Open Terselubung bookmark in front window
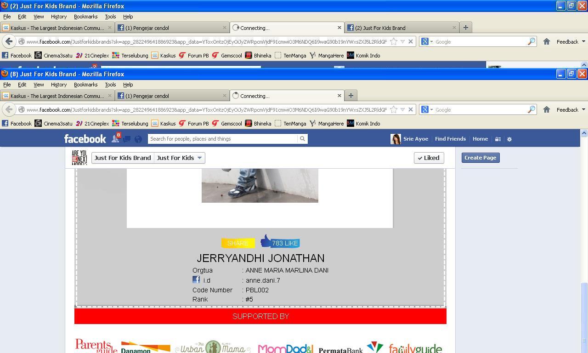 [x=130, y=124]
